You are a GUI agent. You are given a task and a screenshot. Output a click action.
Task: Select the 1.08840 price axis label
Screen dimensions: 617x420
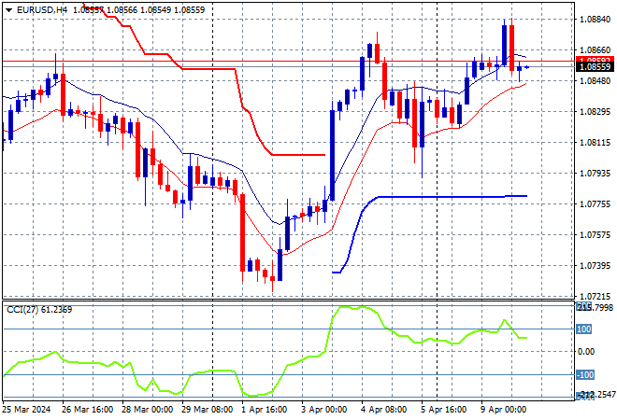(595, 19)
